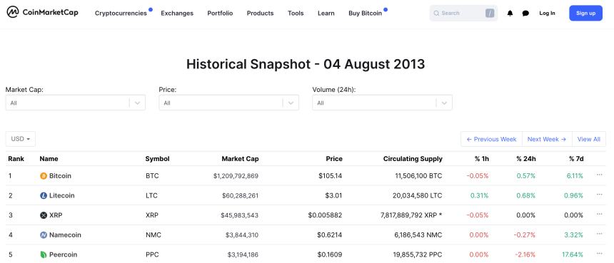Sort by the Name column header
The width and height of the screenshot is (614, 263).
pyautogui.click(x=49, y=159)
